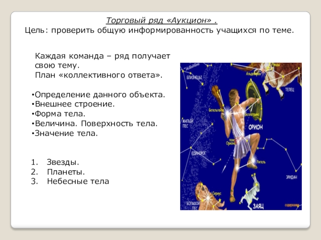Click the 'ОРИОН' label in the star map
The height and width of the screenshot is (240, 321).
click(256, 127)
